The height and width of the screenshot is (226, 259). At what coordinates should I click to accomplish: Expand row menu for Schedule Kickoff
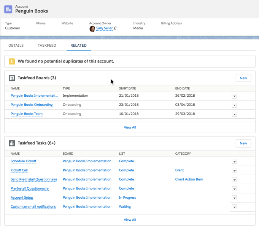click(x=234, y=162)
